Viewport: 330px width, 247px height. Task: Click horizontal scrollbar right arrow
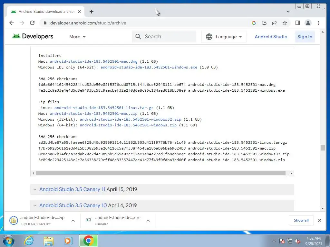[291, 173]
